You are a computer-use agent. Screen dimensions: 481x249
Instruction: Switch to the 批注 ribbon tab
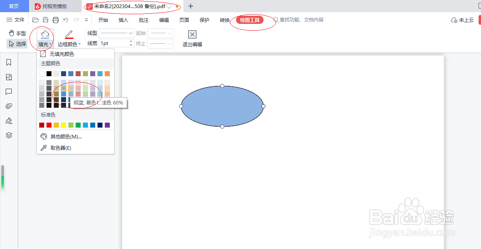(x=144, y=20)
